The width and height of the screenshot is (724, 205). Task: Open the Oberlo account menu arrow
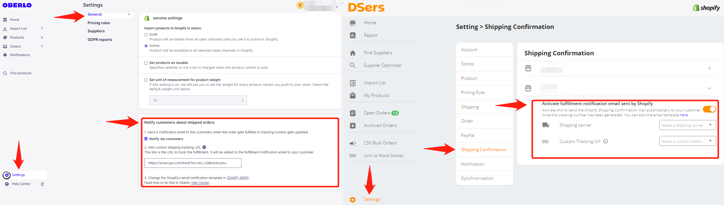coord(337,7)
